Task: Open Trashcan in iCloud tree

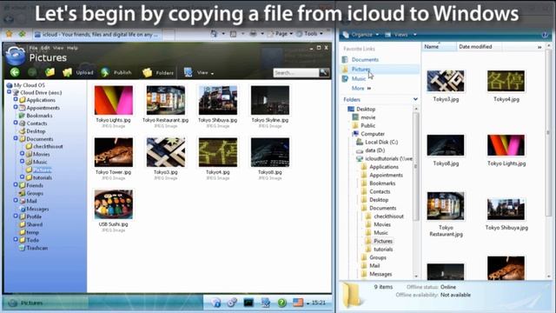Action: click(33, 248)
